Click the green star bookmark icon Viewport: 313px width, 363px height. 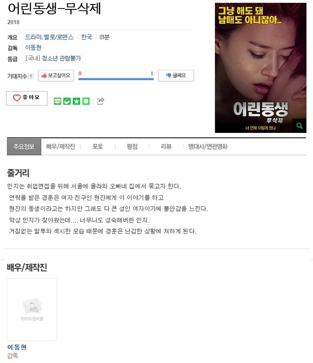76,101
